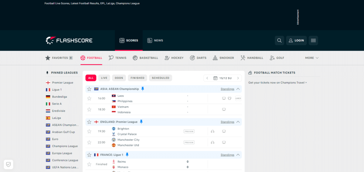Open the hamburger menu icon

(313, 41)
